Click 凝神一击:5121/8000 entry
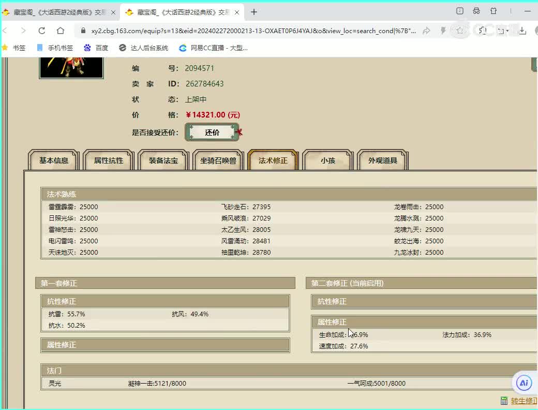The image size is (538, 410). [157, 383]
